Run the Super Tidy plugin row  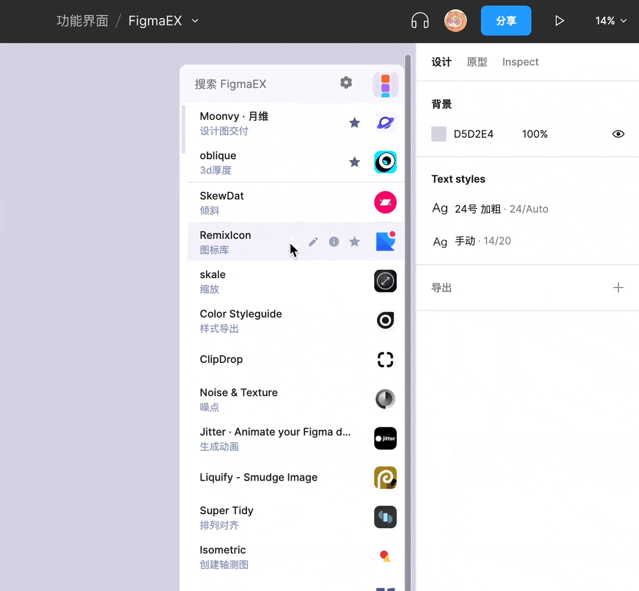[x=296, y=517]
